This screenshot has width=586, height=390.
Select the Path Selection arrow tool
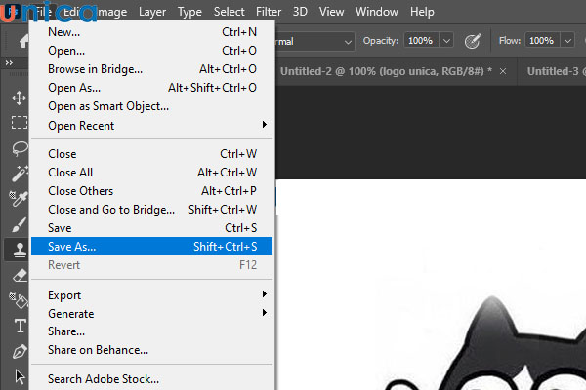point(19,376)
